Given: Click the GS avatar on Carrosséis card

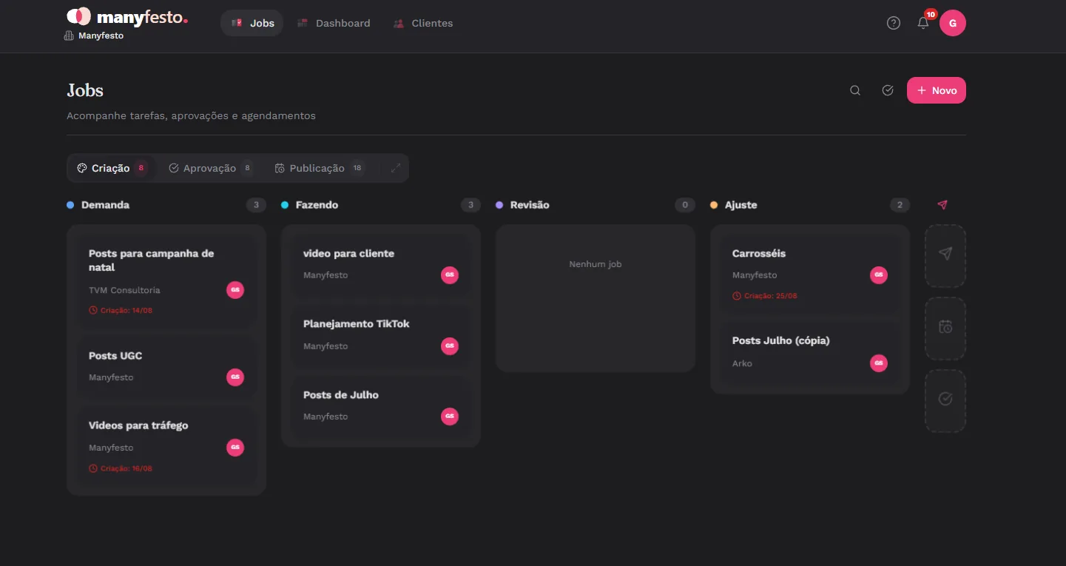Looking at the screenshot, I should click(x=879, y=275).
